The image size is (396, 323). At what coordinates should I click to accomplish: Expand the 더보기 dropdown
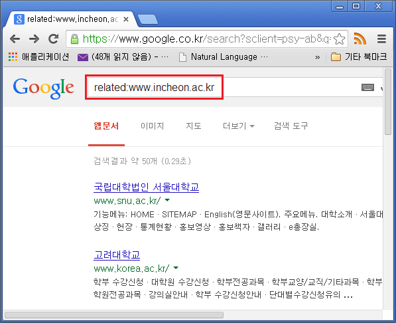(239, 126)
